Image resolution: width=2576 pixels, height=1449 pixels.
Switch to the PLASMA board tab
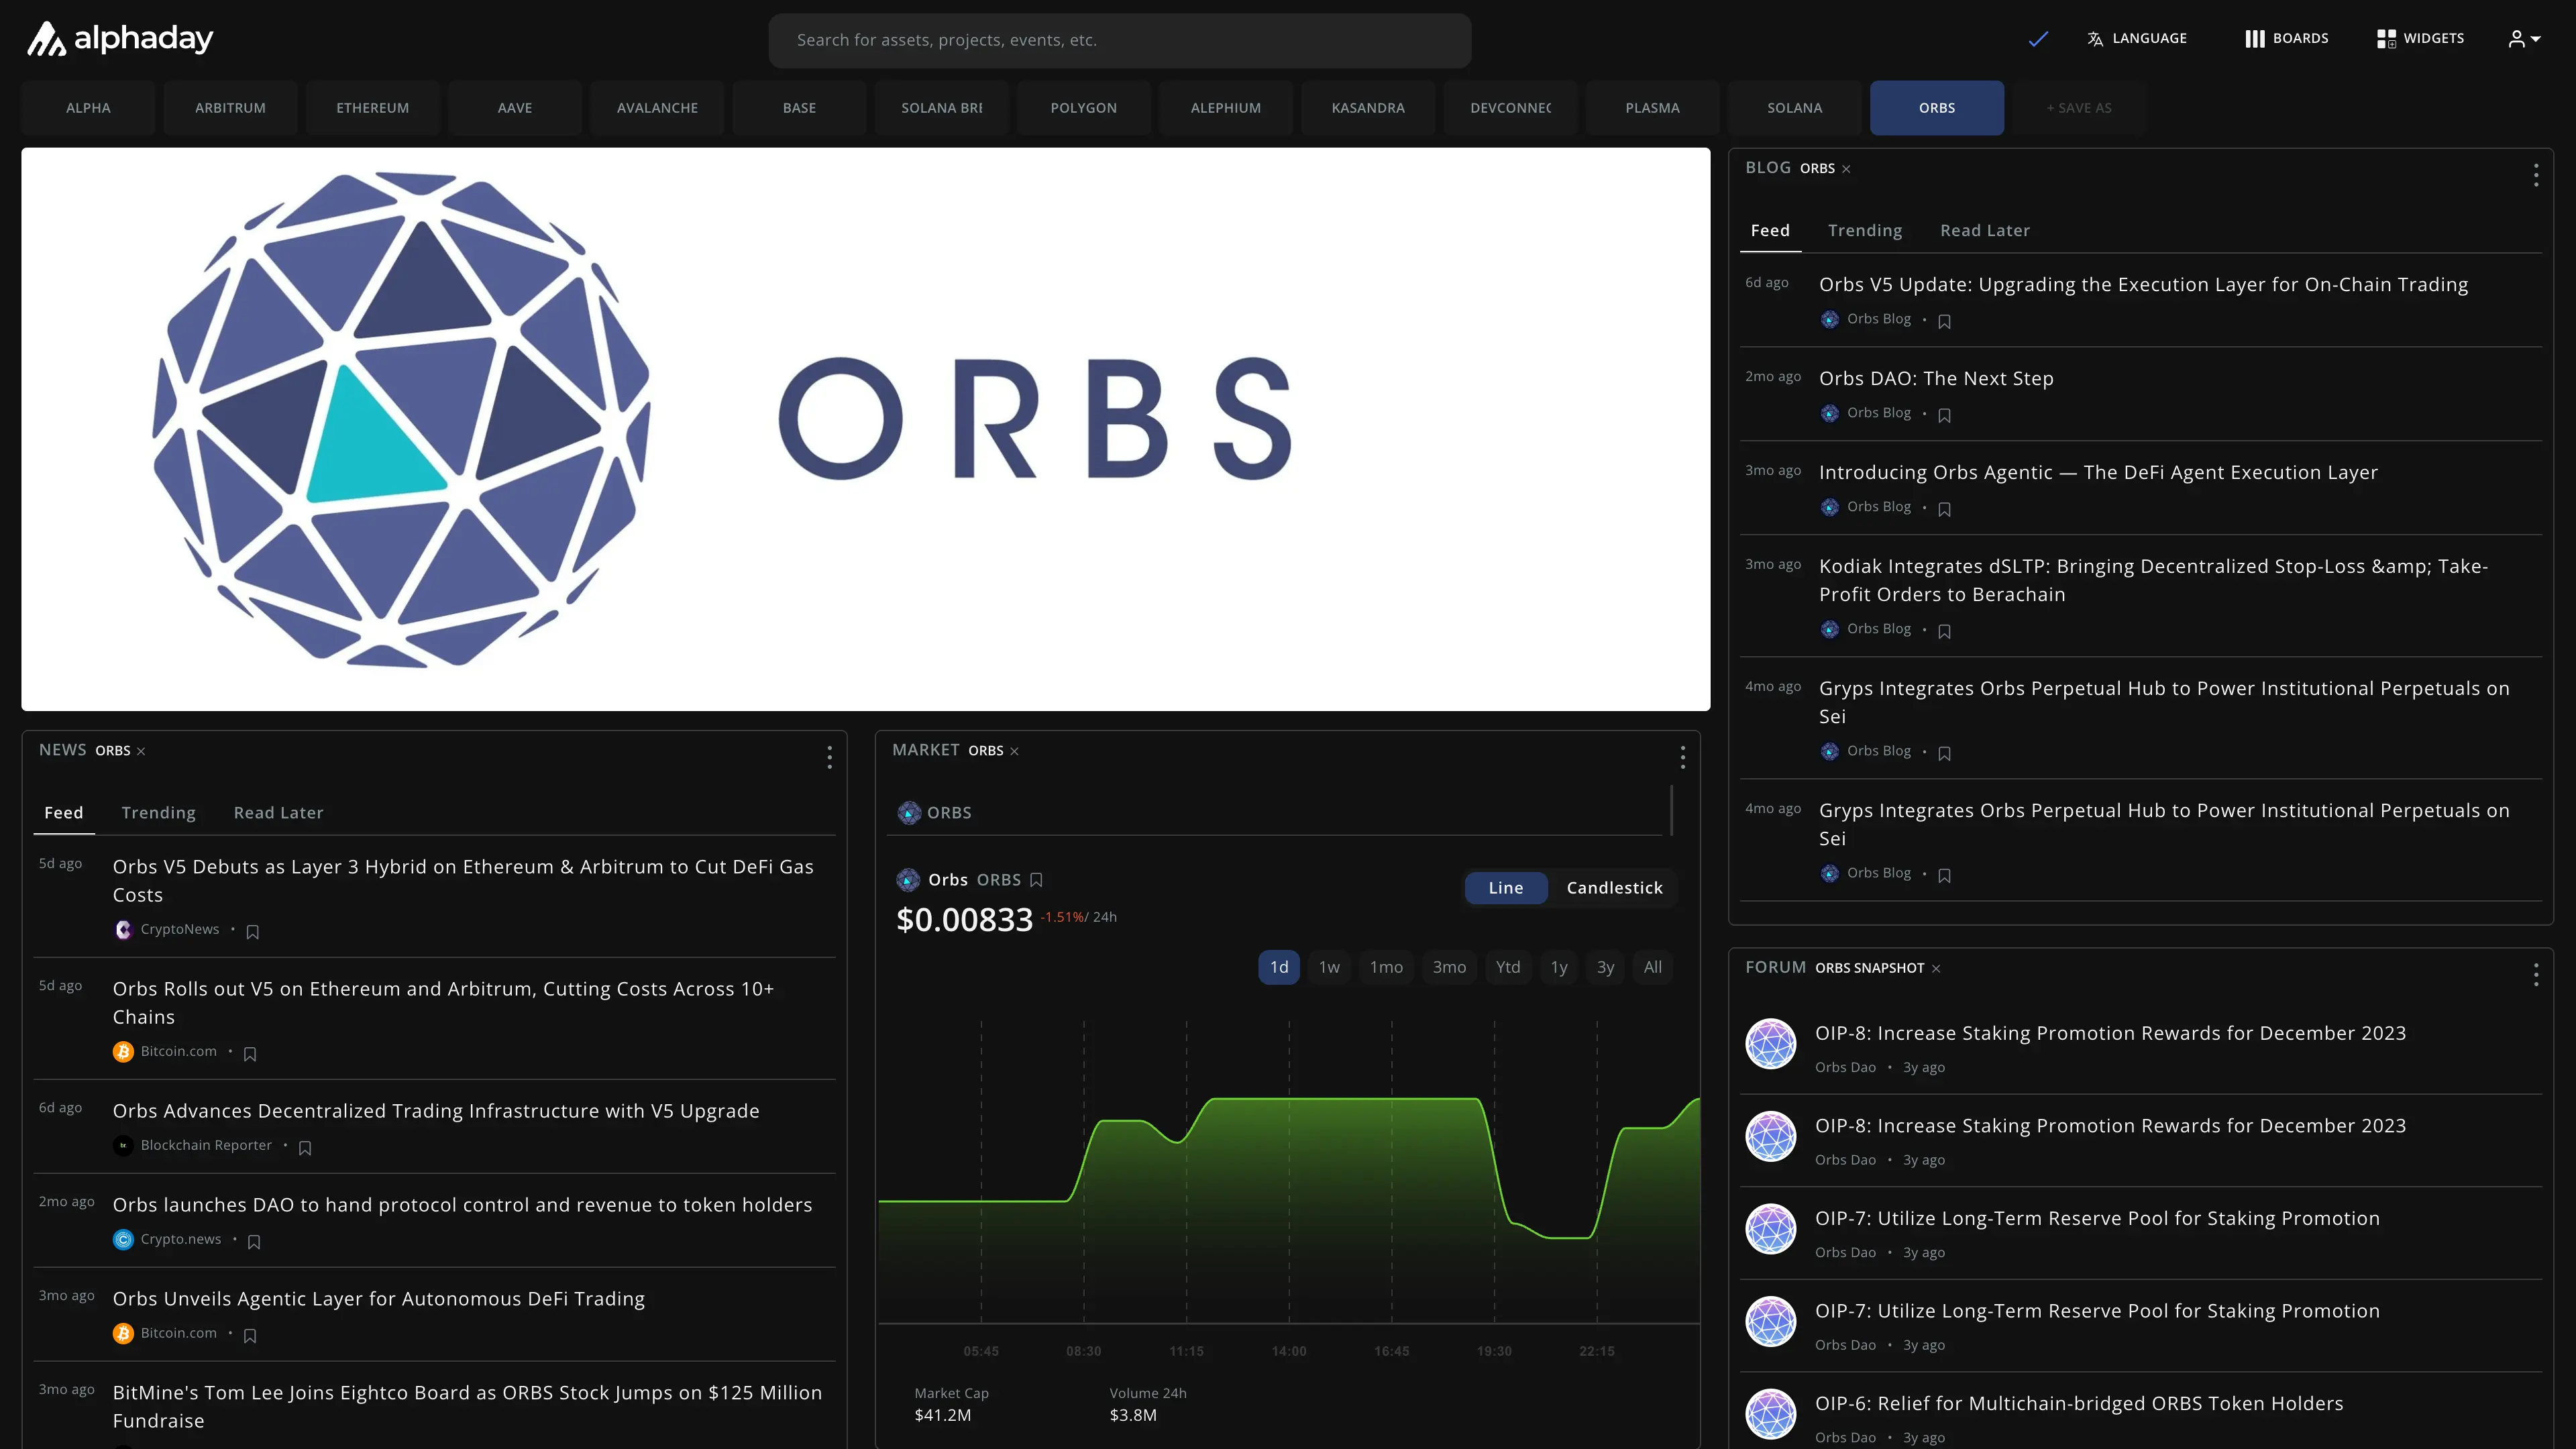click(1652, 108)
